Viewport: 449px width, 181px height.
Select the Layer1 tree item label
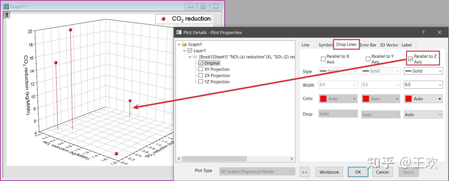coord(200,50)
